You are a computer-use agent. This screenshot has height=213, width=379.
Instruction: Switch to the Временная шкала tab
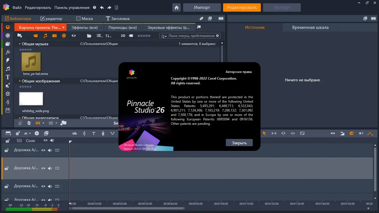point(310,27)
